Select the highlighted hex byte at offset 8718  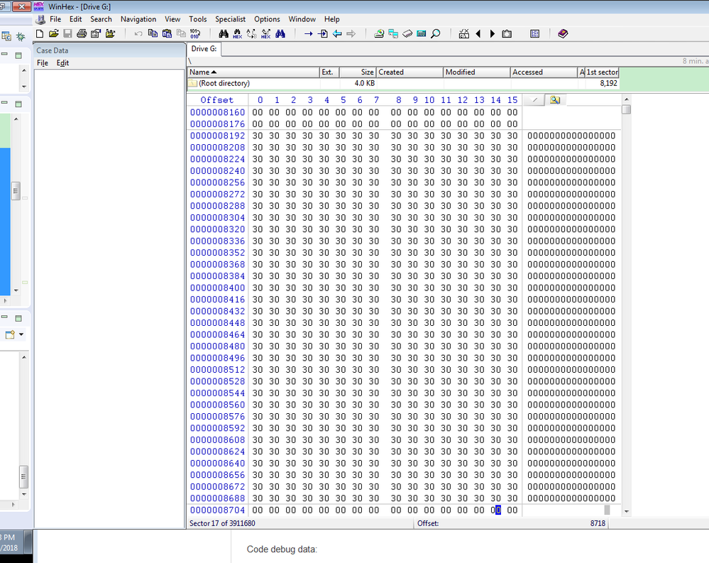496,510
